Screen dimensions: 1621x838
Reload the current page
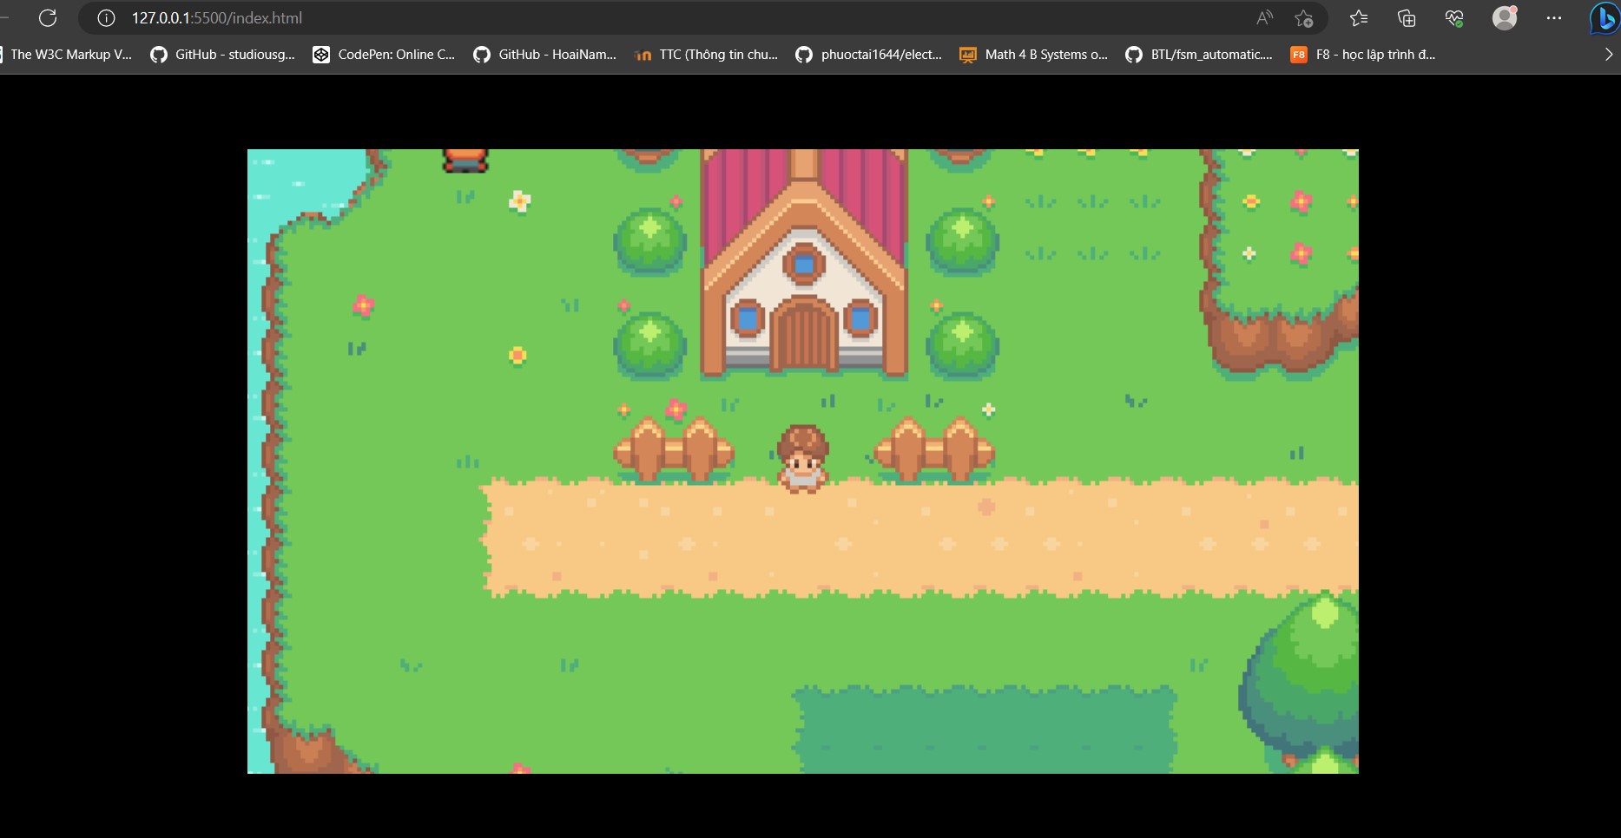[48, 17]
